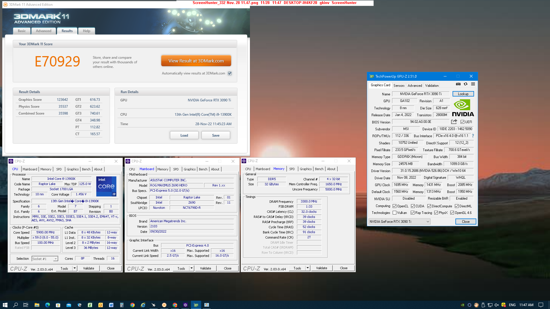The image size is (550, 309).
Task: Click the Save button in Run Details
Action: coord(216,135)
